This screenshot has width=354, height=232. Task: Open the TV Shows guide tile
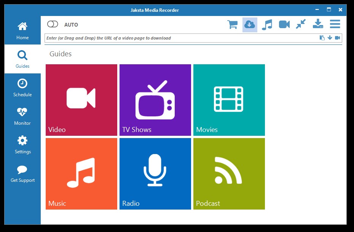coord(155,100)
